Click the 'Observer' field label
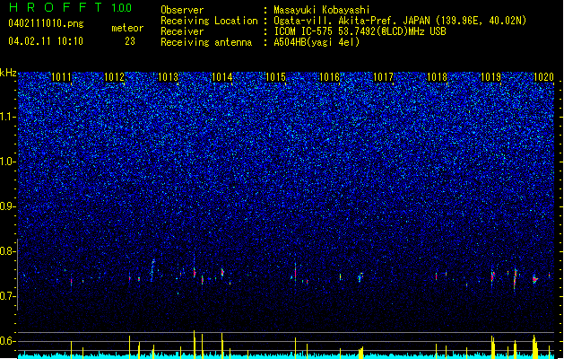564x359 pixels. click(x=182, y=10)
